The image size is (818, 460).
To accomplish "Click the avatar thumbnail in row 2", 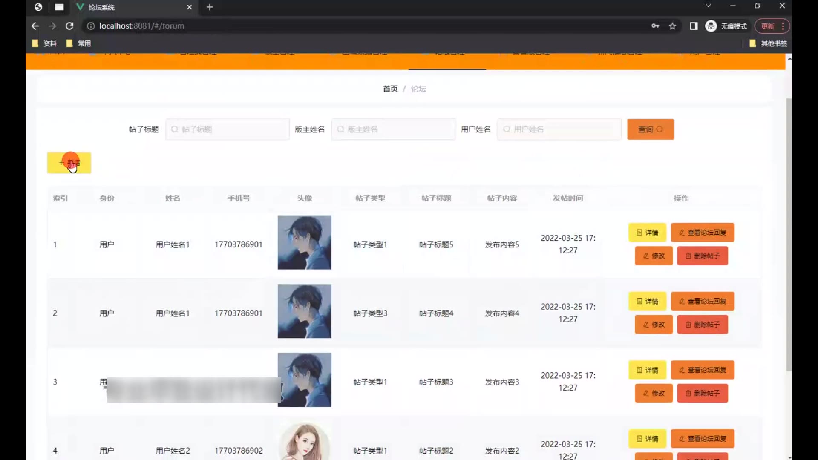I will coord(304,311).
